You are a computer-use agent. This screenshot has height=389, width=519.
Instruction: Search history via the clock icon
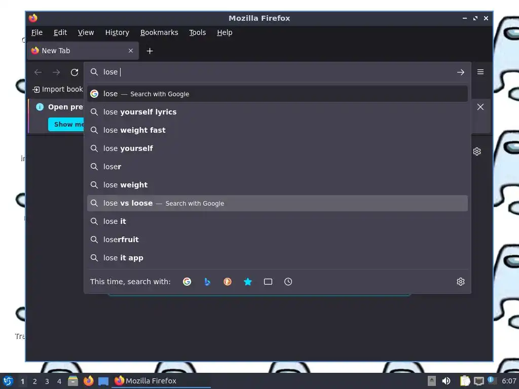point(288,282)
